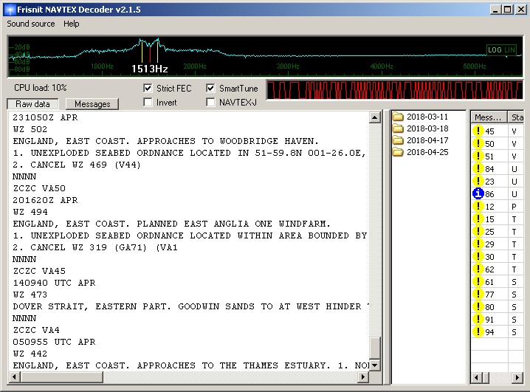Open the 2018-03-11 folder
This screenshot has height=392, width=530.
click(x=421, y=117)
